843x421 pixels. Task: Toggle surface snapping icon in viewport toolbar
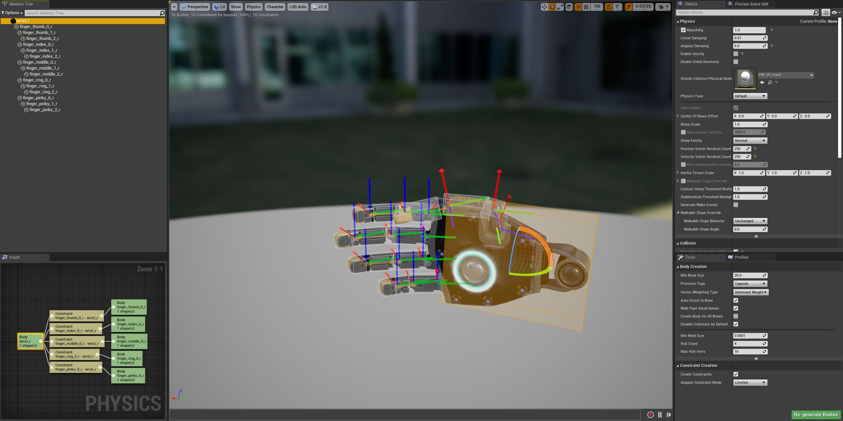[578, 7]
